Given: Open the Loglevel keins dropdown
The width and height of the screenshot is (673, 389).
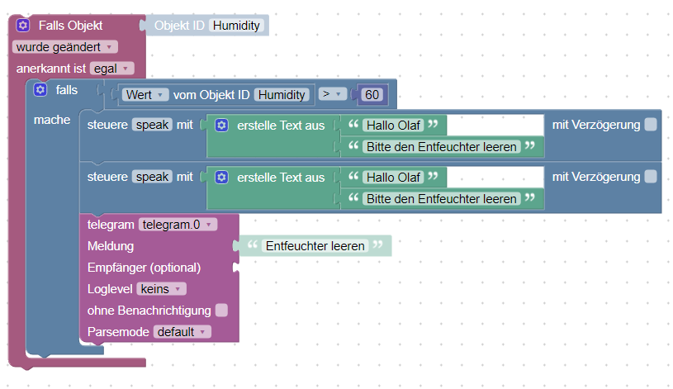Looking at the screenshot, I should point(162,289).
